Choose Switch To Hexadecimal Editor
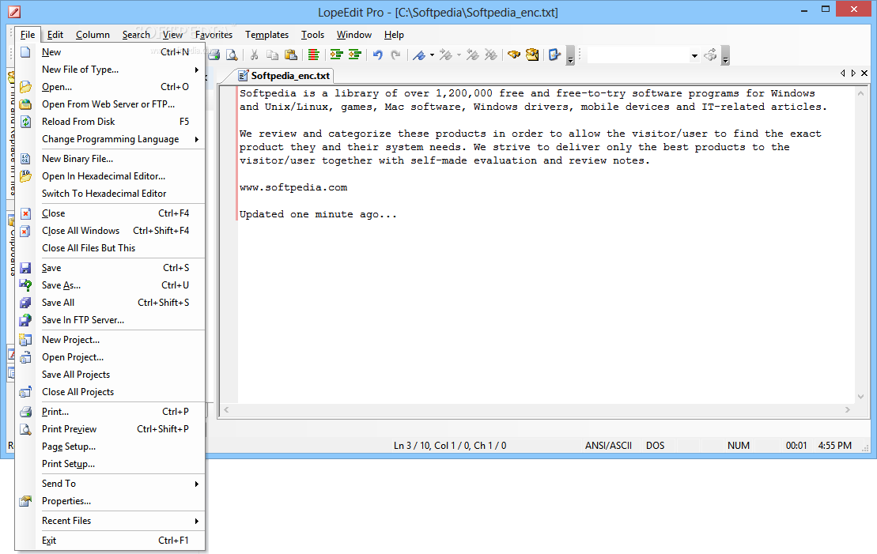This screenshot has height=554, width=877. (x=110, y=194)
